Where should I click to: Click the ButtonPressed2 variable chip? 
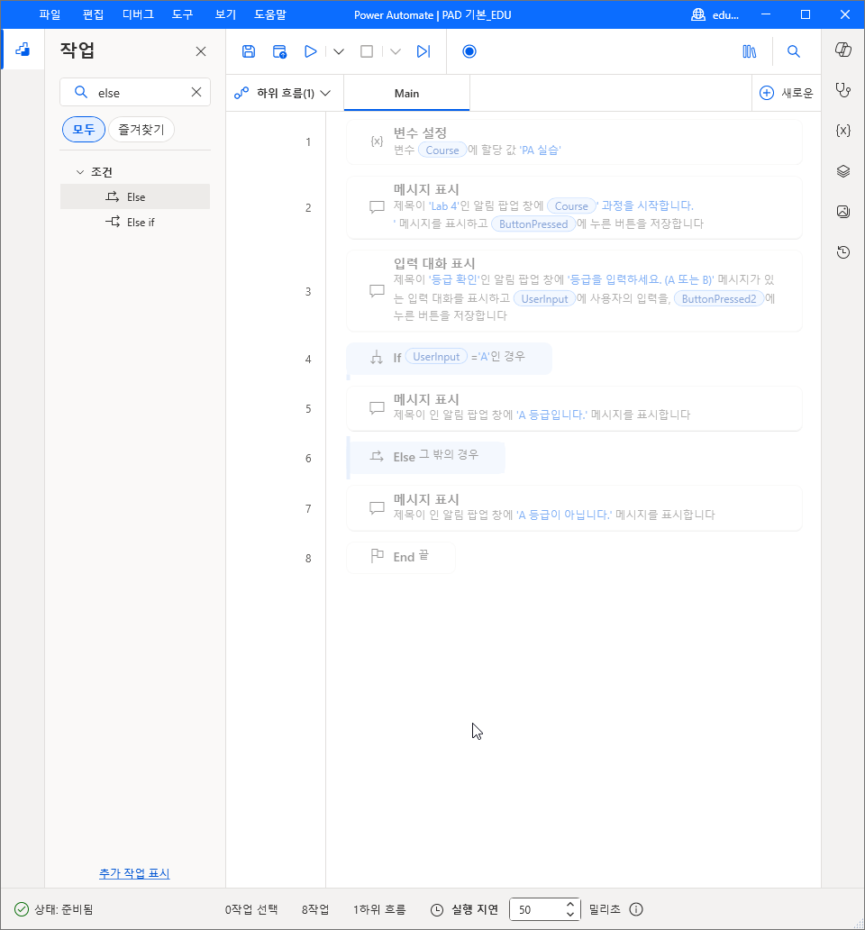[718, 299]
